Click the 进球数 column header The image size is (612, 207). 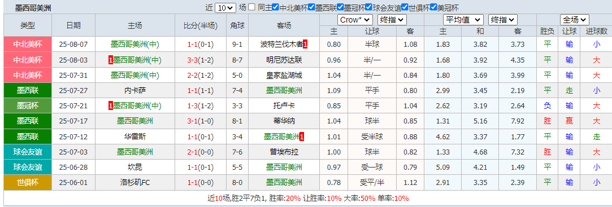pos(596,31)
